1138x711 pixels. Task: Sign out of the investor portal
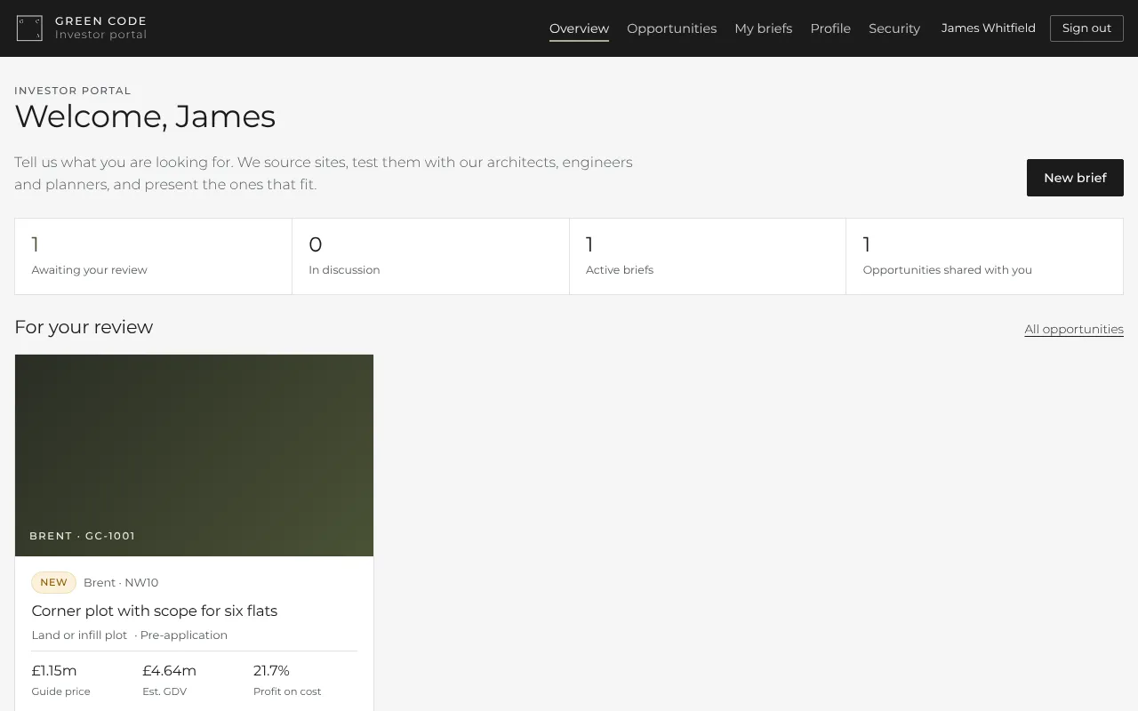[1086, 28]
